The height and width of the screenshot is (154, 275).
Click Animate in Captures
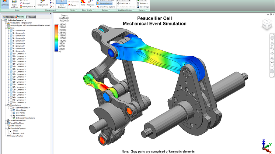(143, 3)
